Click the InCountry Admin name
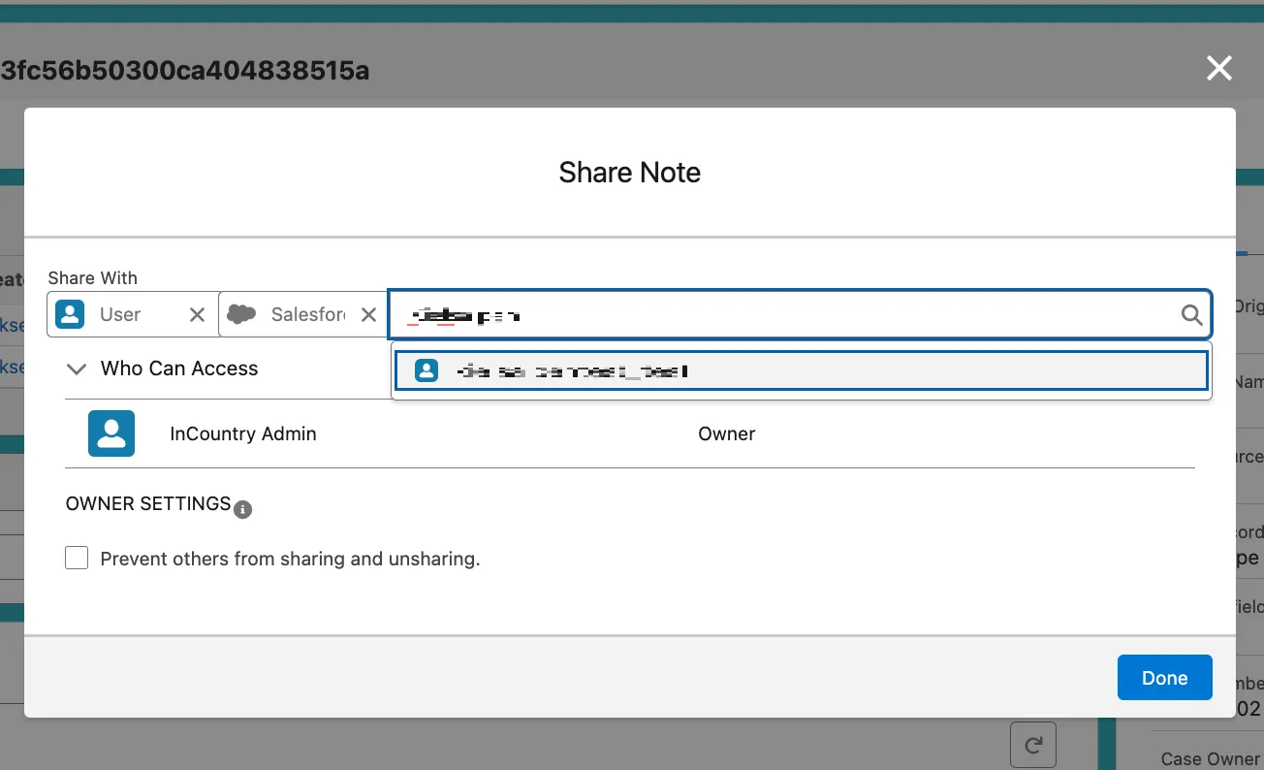 [x=243, y=433]
